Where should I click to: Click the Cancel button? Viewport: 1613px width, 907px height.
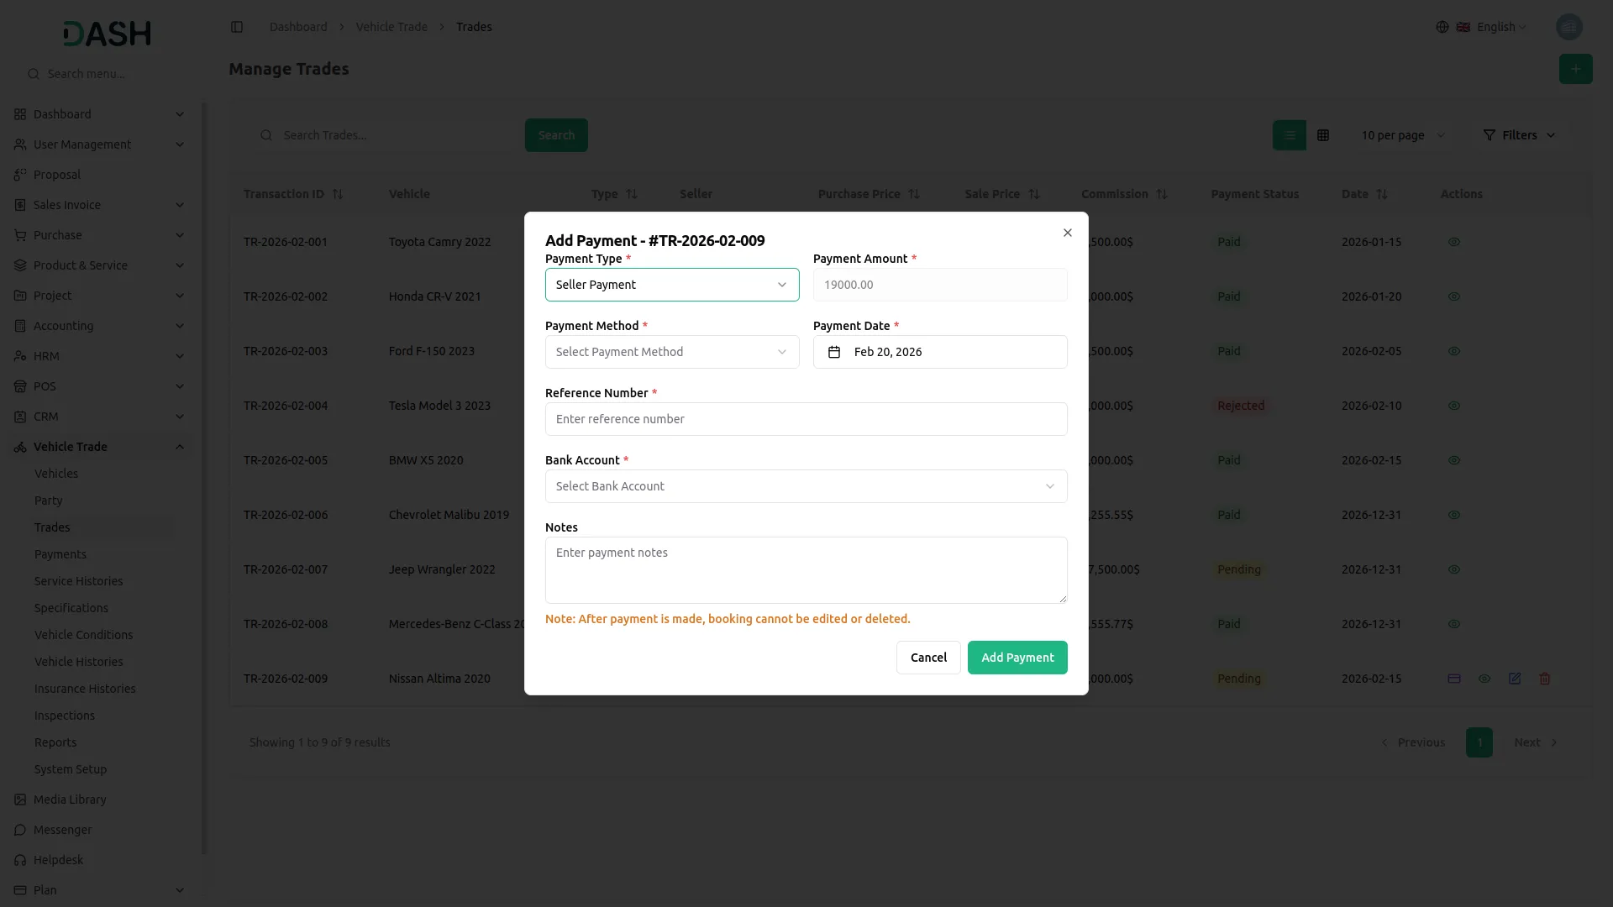point(927,658)
